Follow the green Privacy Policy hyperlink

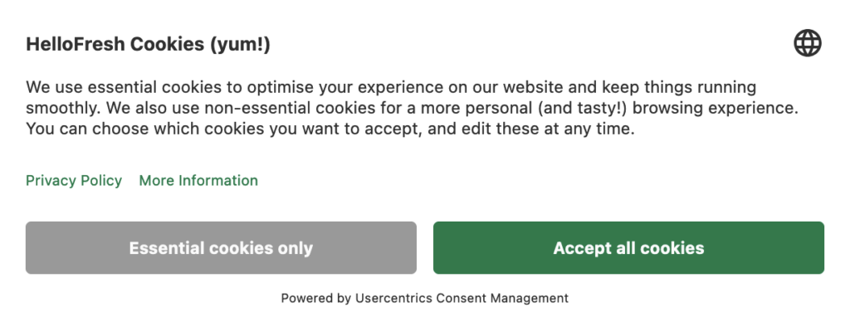pos(74,180)
